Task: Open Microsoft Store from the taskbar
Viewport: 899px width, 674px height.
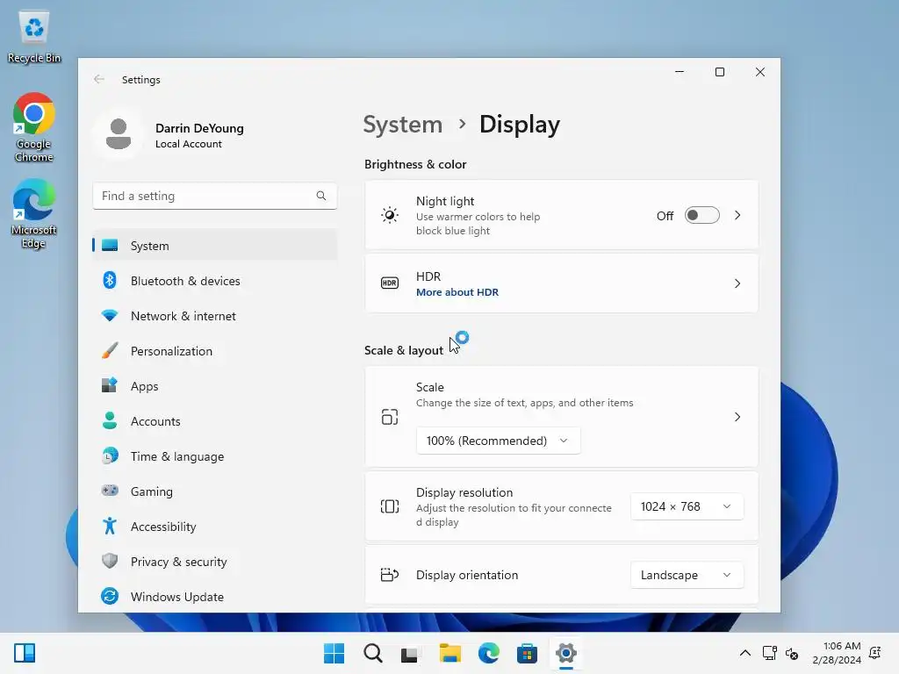Action: tap(527, 653)
